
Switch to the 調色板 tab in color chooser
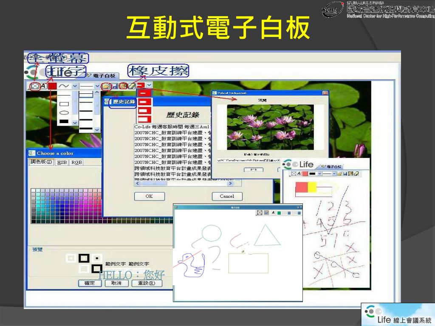tap(41, 162)
